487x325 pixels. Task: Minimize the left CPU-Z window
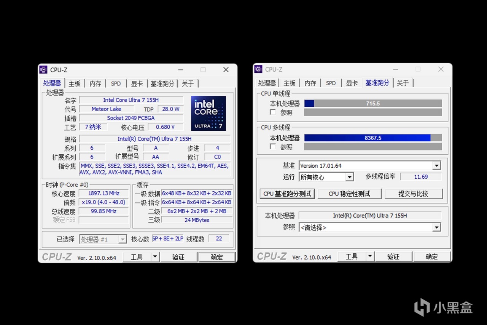181,70
